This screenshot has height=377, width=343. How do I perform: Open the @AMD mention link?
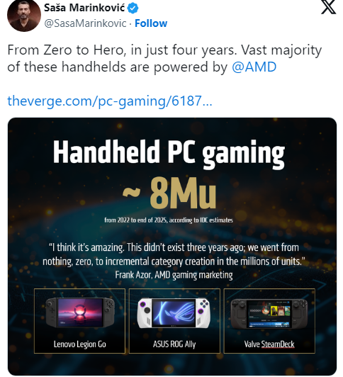point(254,67)
